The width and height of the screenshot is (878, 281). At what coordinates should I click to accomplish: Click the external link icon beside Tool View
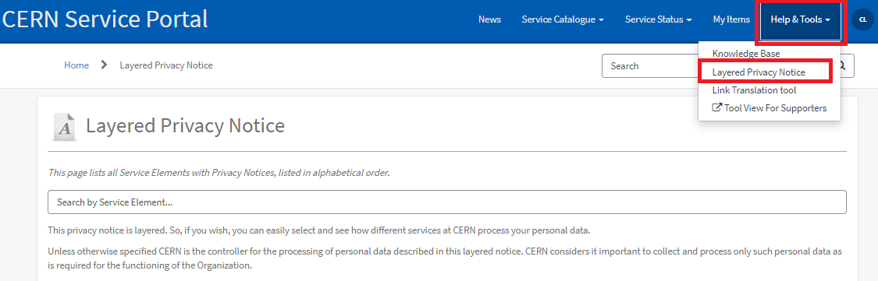[716, 107]
